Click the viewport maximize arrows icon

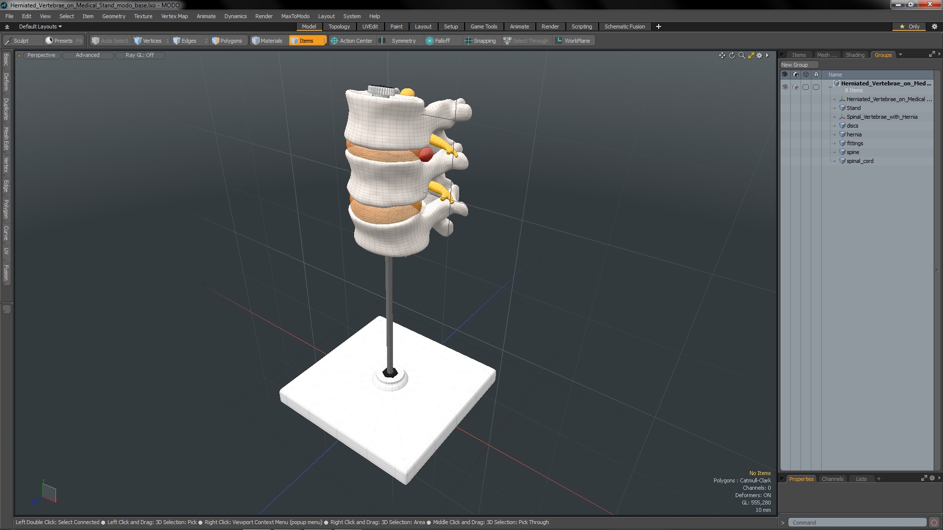[x=751, y=55]
